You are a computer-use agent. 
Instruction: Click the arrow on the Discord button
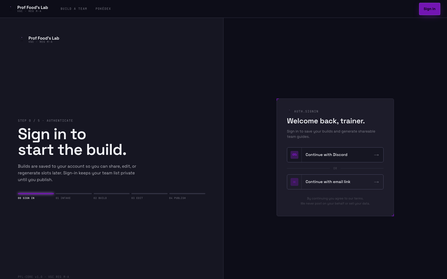pyautogui.click(x=376, y=155)
